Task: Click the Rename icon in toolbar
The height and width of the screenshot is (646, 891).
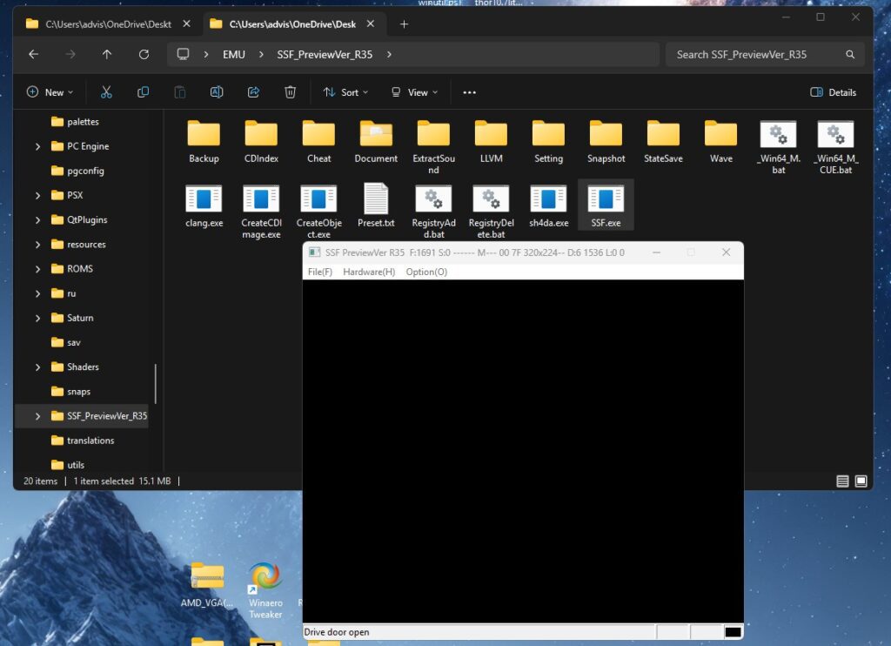Action: click(x=217, y=92)
